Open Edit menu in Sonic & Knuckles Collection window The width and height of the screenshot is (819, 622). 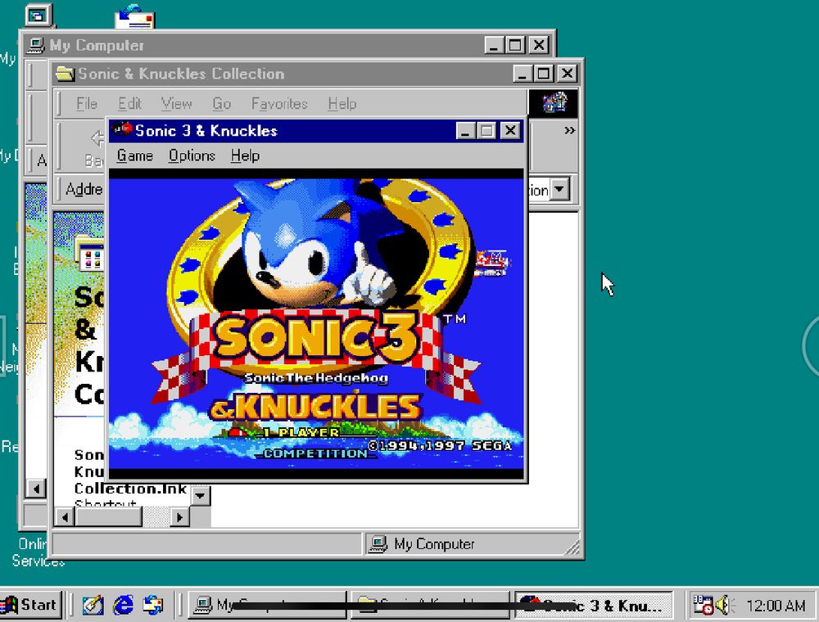129,104
